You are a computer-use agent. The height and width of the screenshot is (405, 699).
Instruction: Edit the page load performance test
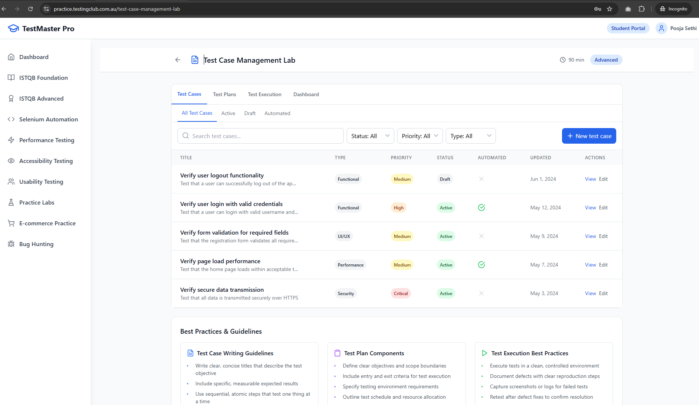pos(604,265)
